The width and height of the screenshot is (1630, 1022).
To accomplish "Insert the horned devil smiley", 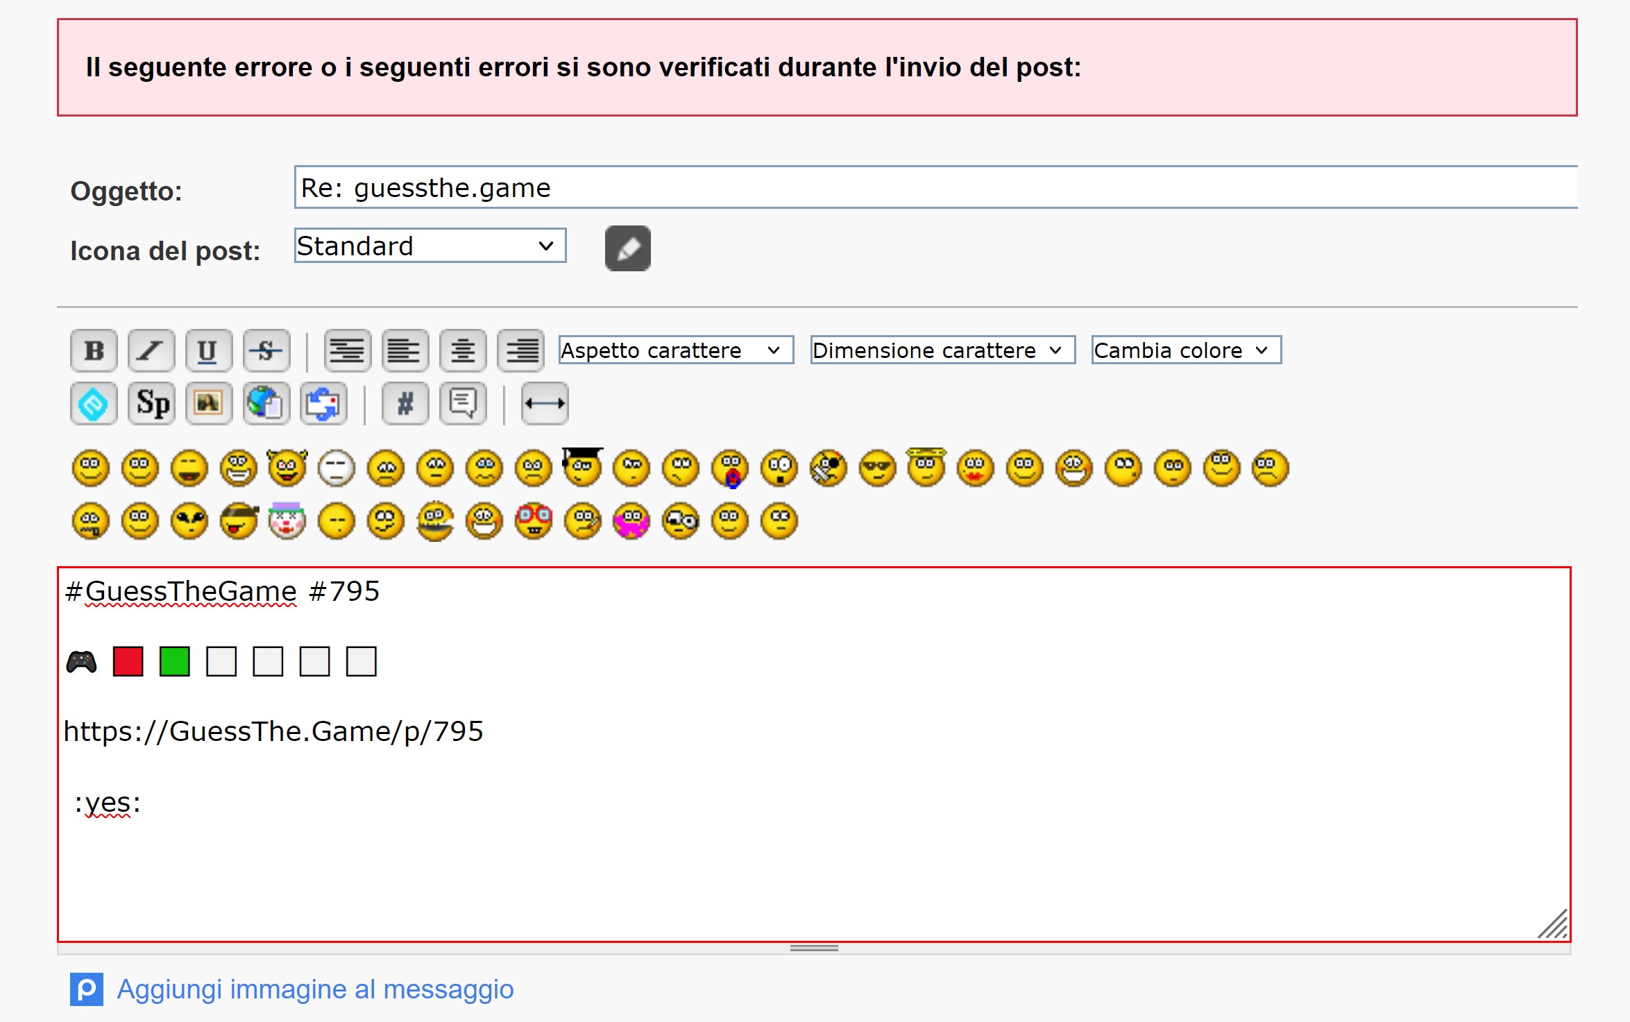I will click(x=287, y=468).
